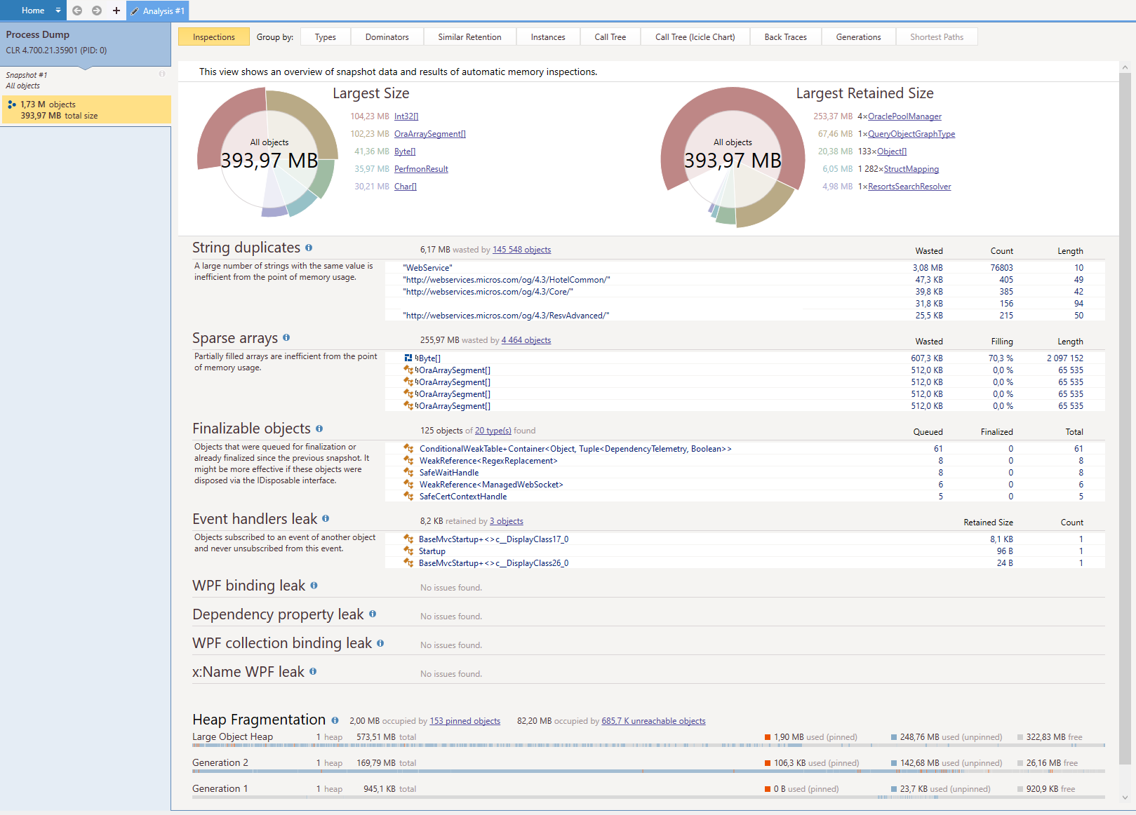Open the Home dropdown arrow
This screenshot has width=1136, height=815.
58,11
